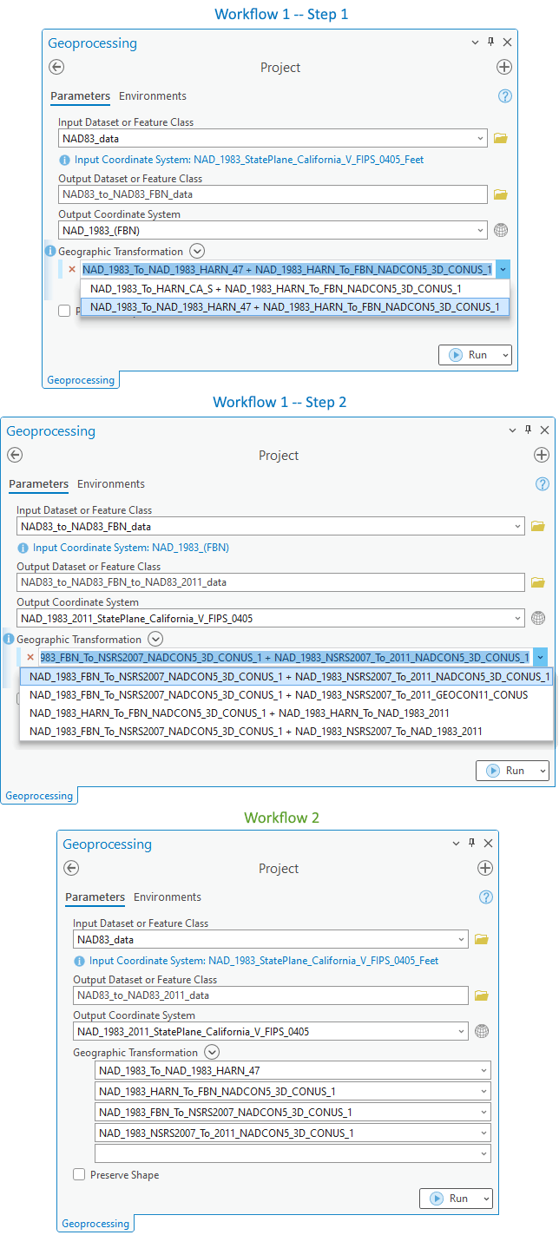The width and height of the screenshot is (559, 1235).
Task: Open Output Coordinate System dropdown NAD_1983_(FBN)
Action: pyautogui.click(x=481, y=230)
